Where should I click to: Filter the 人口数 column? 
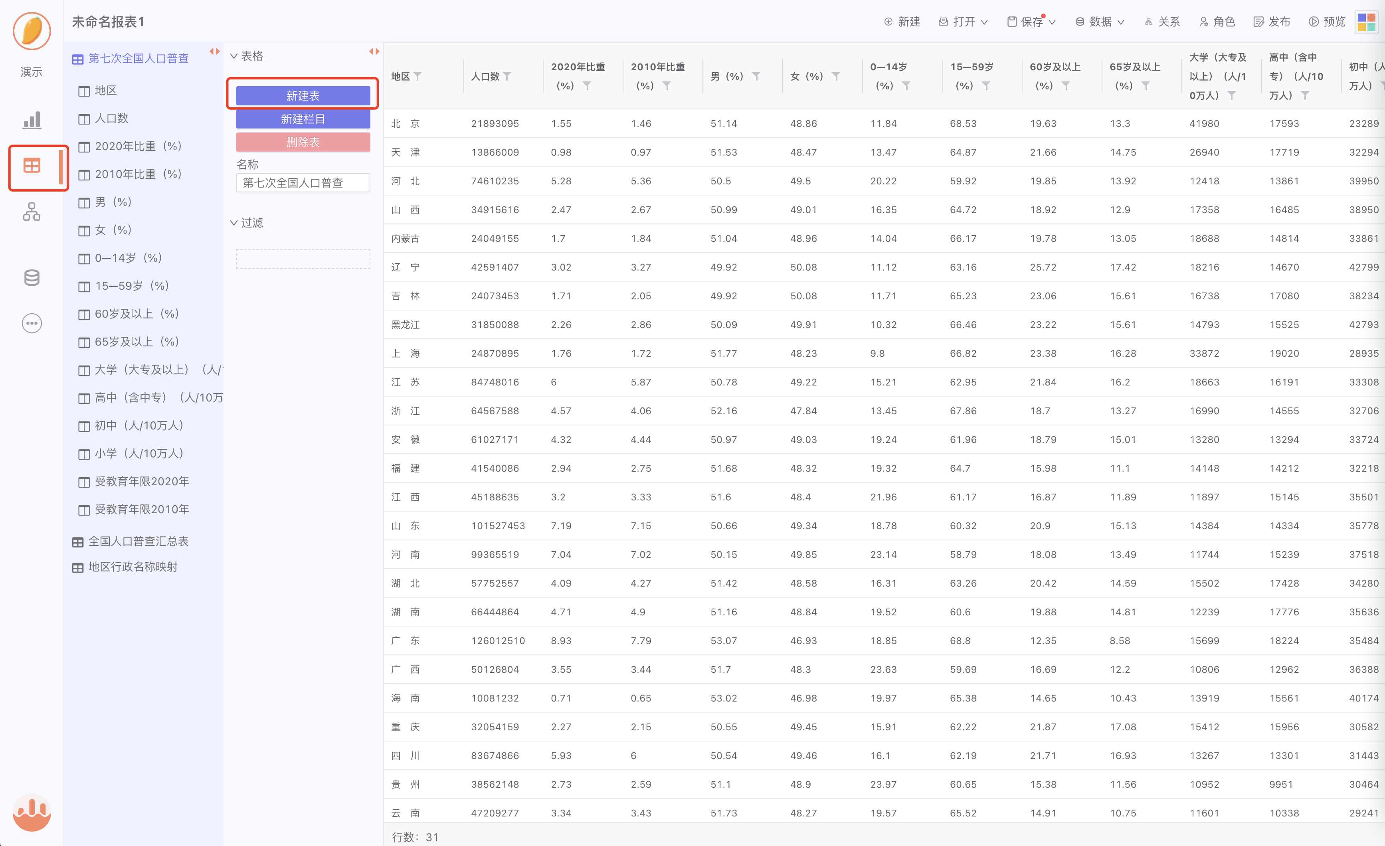507,76
